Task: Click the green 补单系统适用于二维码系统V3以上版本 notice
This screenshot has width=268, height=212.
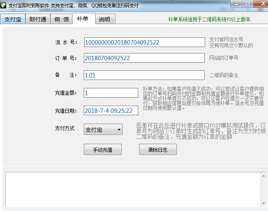Action: 209,19
